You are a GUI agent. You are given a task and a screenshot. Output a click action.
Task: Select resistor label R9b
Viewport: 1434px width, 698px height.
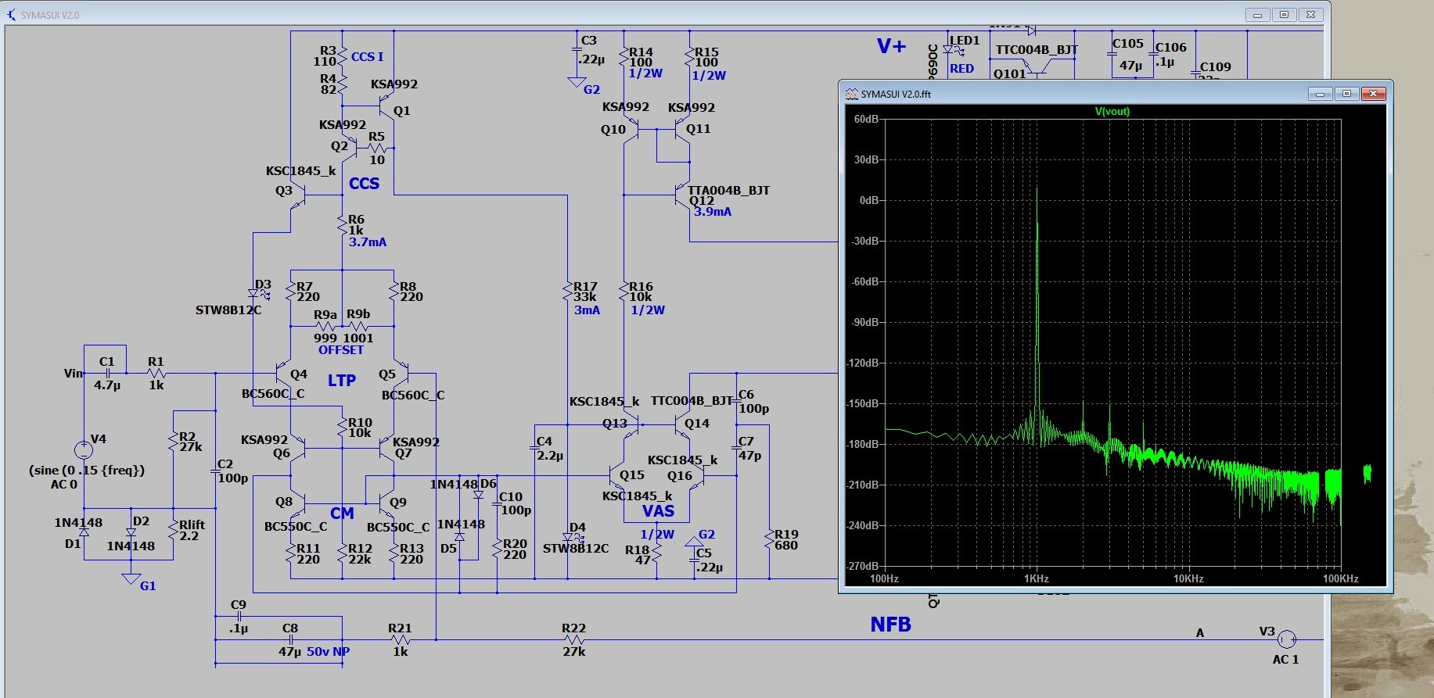[358, 314]
